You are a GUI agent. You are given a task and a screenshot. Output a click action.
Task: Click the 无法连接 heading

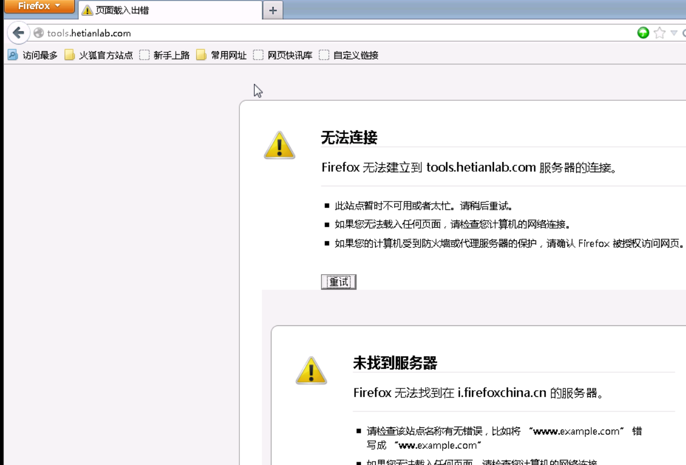point(349,137)
